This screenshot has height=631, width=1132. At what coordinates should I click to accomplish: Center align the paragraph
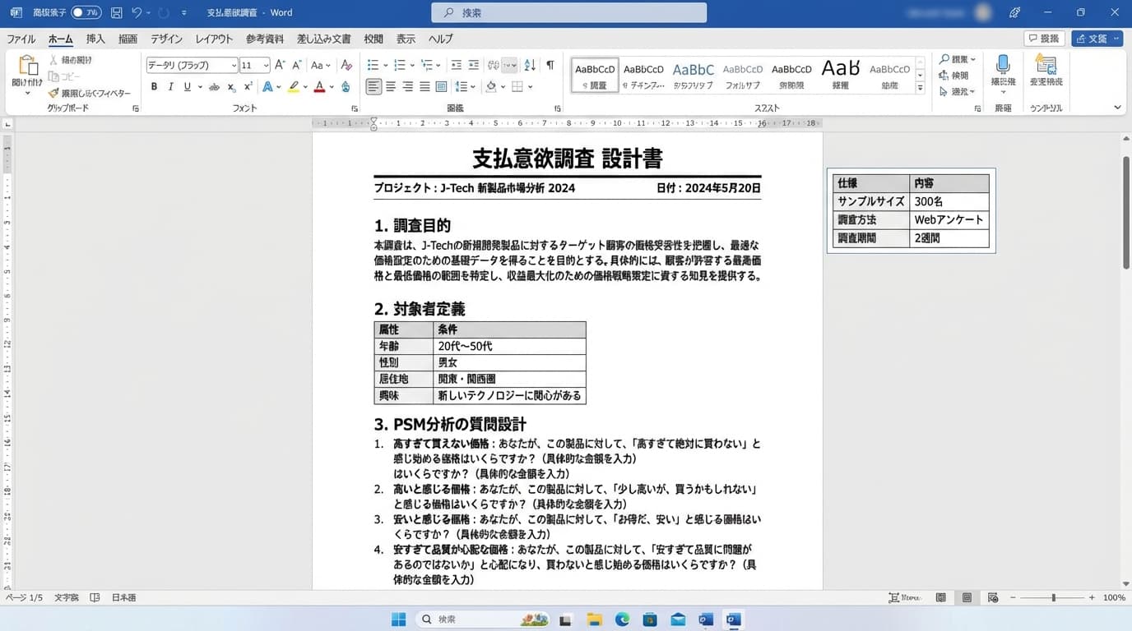390,86
